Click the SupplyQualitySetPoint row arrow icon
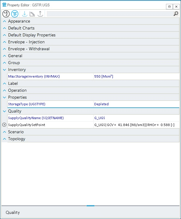This screenshot has height=219, width=181. tap(4, 125)
